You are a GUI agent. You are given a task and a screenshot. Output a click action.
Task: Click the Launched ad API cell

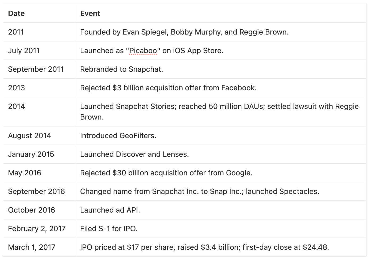click(220, 210)
